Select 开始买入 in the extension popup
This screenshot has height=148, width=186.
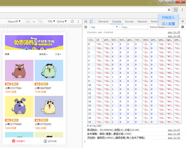(x=168, y=18)
